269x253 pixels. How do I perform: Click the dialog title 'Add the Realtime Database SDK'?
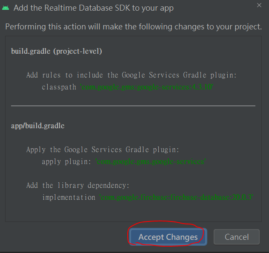(x=94, y=8)
